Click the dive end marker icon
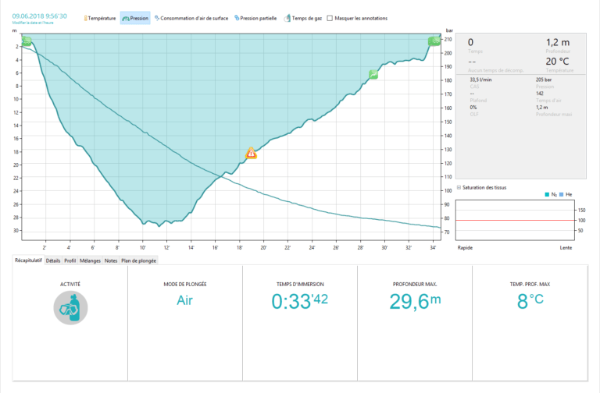Image resolution: width=600 pixels, height=393 pixels. tap(434, 41)
